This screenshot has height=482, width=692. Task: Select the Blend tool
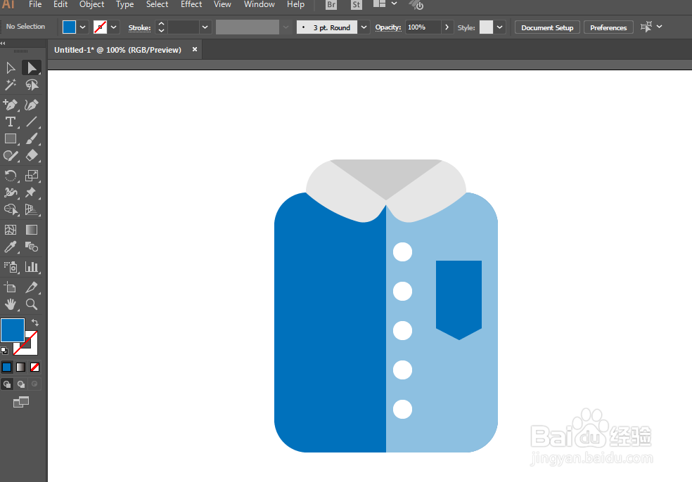(x=32, y=247)
